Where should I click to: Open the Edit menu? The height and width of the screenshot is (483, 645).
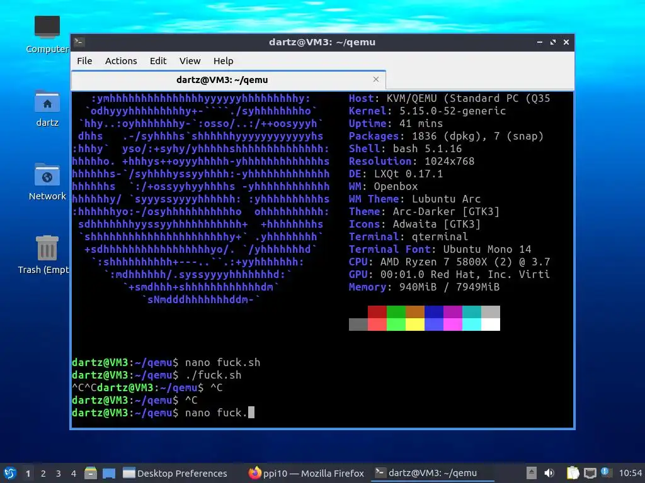[158, 61]
